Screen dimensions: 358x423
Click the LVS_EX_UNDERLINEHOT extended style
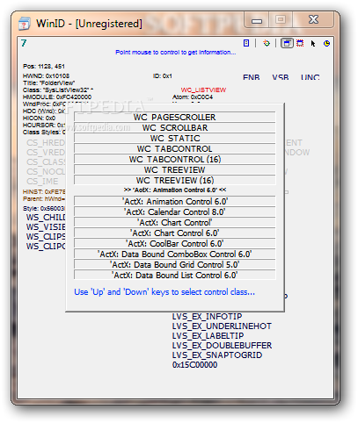coord(222,326)
